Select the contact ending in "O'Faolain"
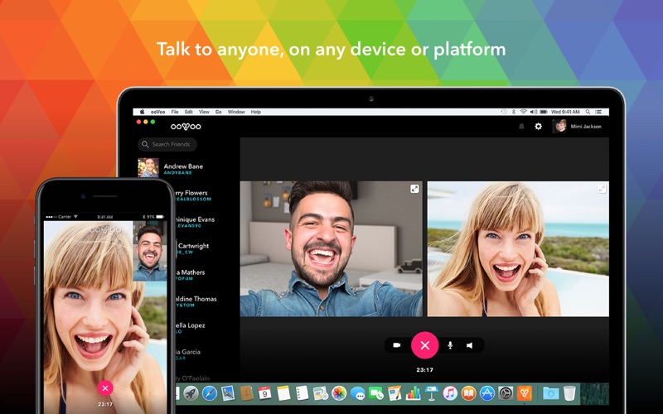The image size is (663, 414). pyautogui.click(x=192, y=378)
